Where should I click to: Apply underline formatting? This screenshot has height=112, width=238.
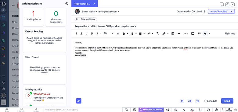87,33
